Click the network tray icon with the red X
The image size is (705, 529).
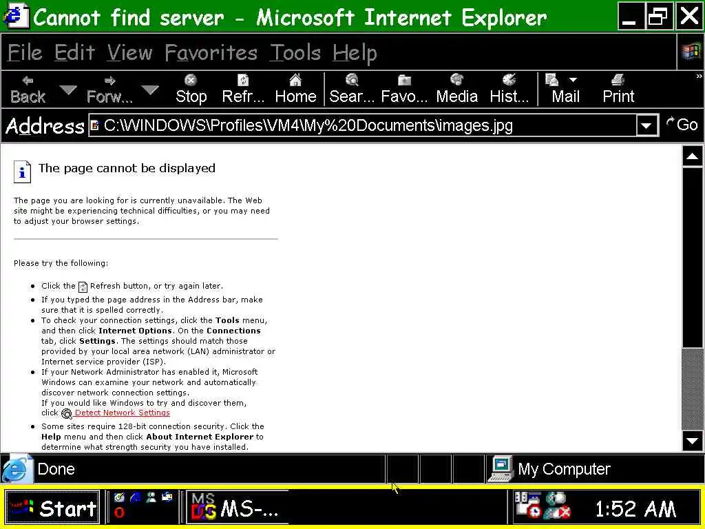pyautogui.click(x=557, y=505)
